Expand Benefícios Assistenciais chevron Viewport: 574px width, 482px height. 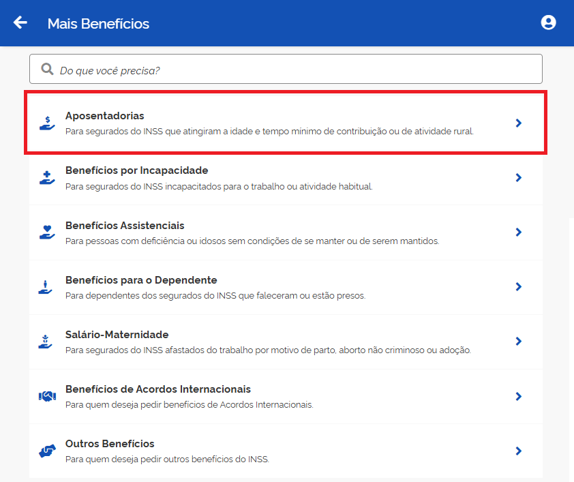518,232
